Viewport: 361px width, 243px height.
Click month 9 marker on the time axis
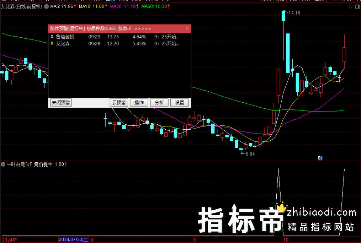click(195, 240)
